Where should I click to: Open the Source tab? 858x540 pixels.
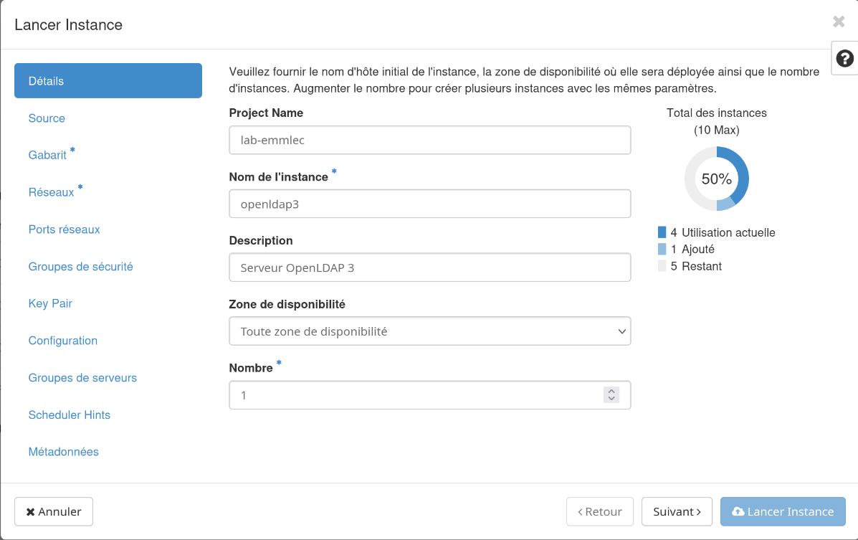point(47,118)
